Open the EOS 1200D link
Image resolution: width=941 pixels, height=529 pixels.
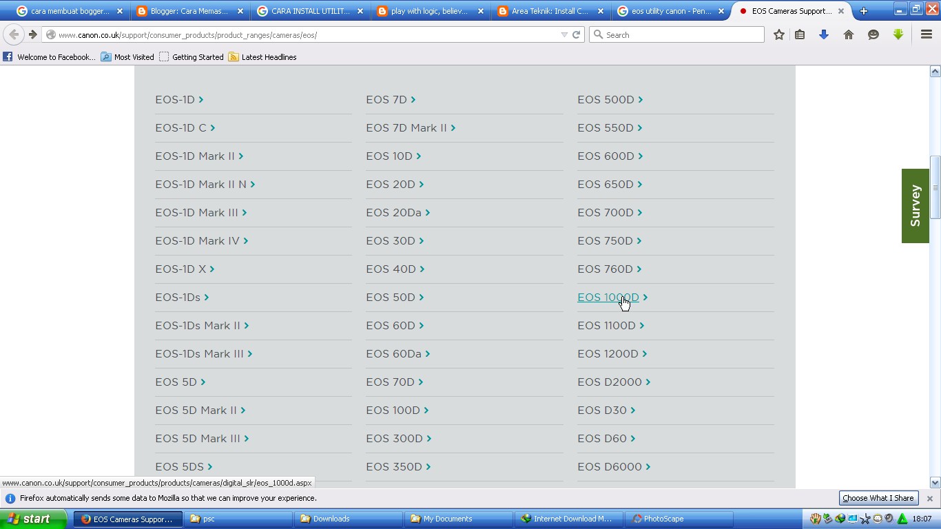click(x=612, y=354)
